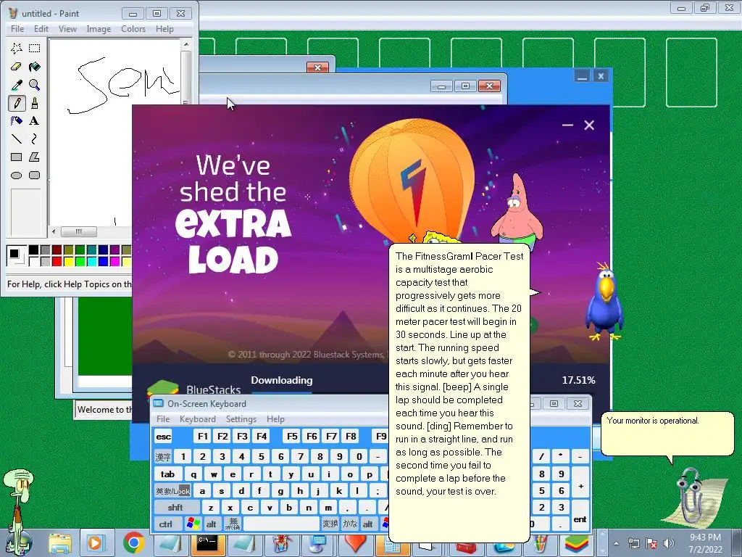Select the straight Line tool
Image resolution: width=742 pixels, height=557 pixels.
[17, 139]
